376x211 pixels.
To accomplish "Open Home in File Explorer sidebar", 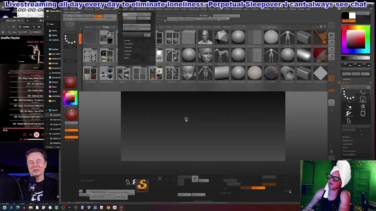I will (53, 31).
